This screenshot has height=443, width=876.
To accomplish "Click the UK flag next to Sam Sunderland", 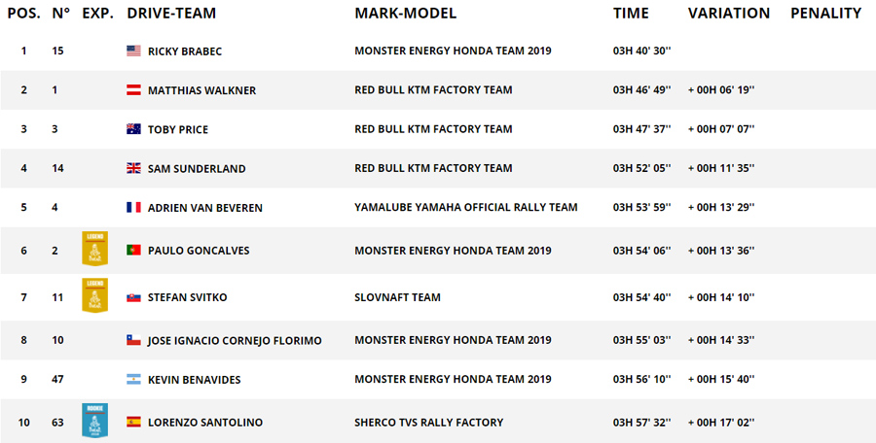I will (x=134, y=168).
